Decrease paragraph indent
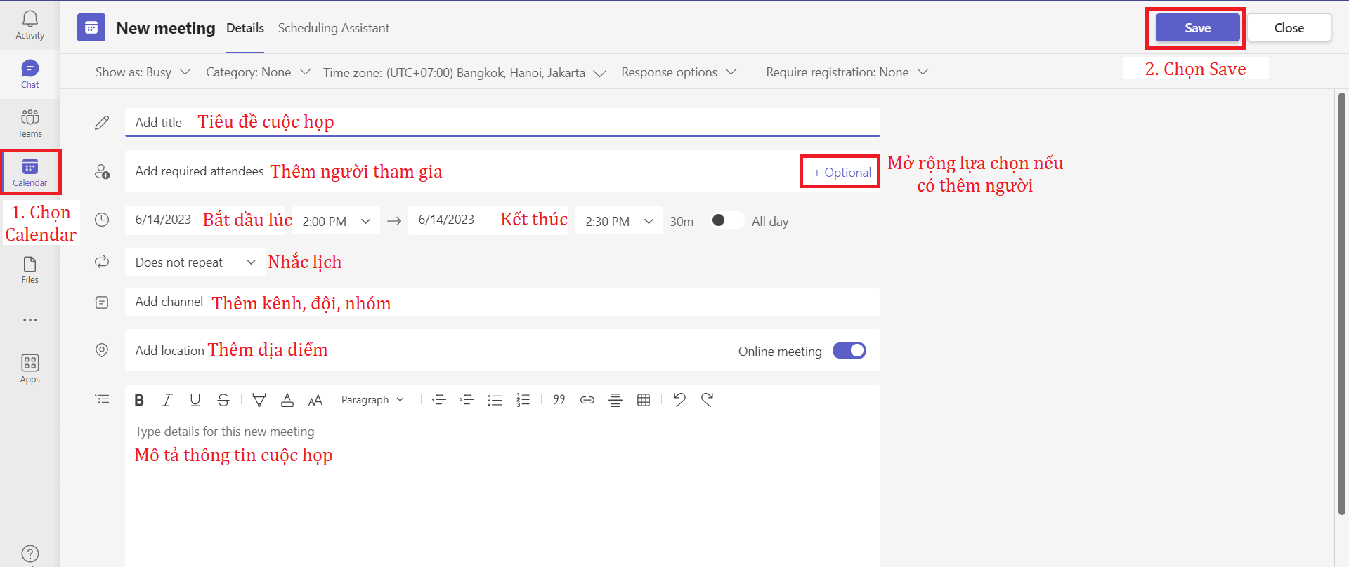1349x567 pixels. [439, 400]
